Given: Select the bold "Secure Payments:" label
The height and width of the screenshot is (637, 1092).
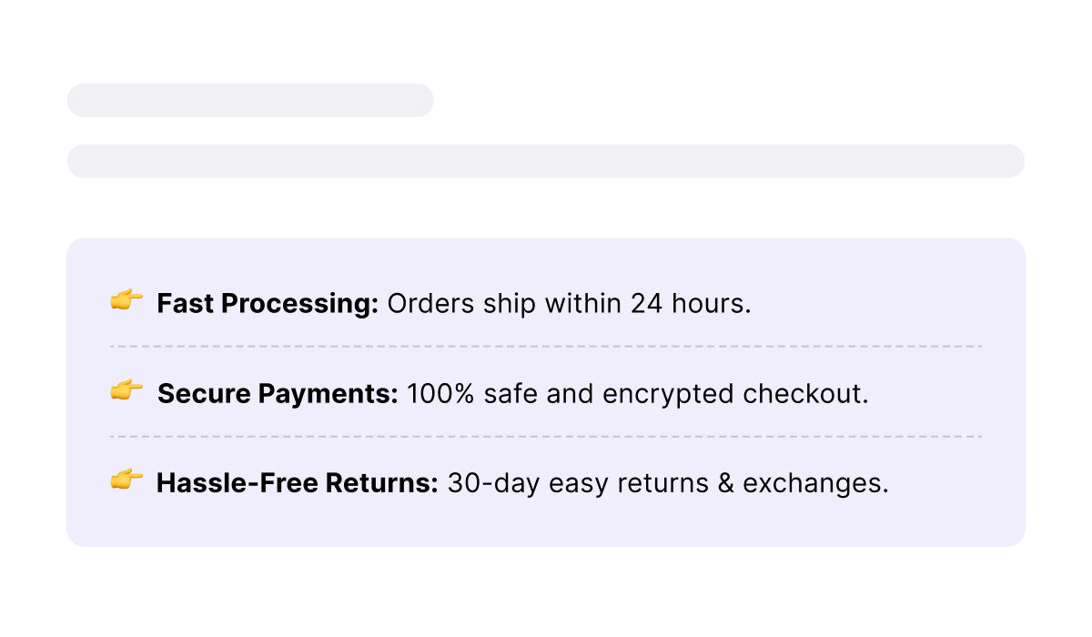Looking at the screenshot, I should pyautogui.click(x=278, y=394).
